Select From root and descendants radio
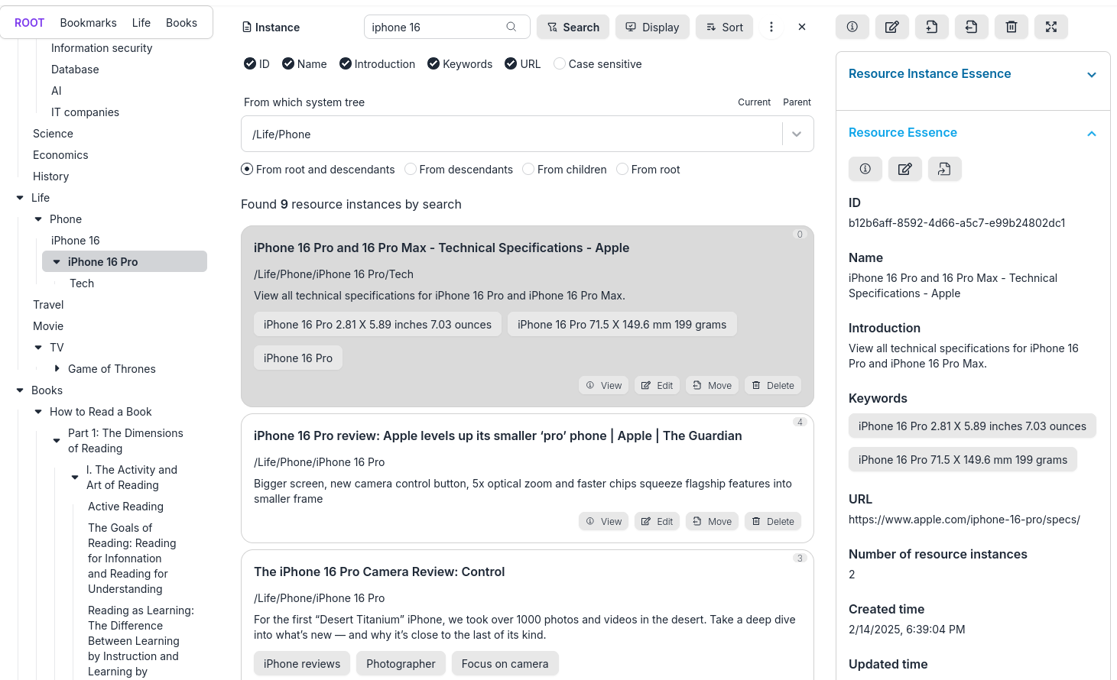Image resolution: width=1117 pixels, height=680 pixels. point(247,169)
